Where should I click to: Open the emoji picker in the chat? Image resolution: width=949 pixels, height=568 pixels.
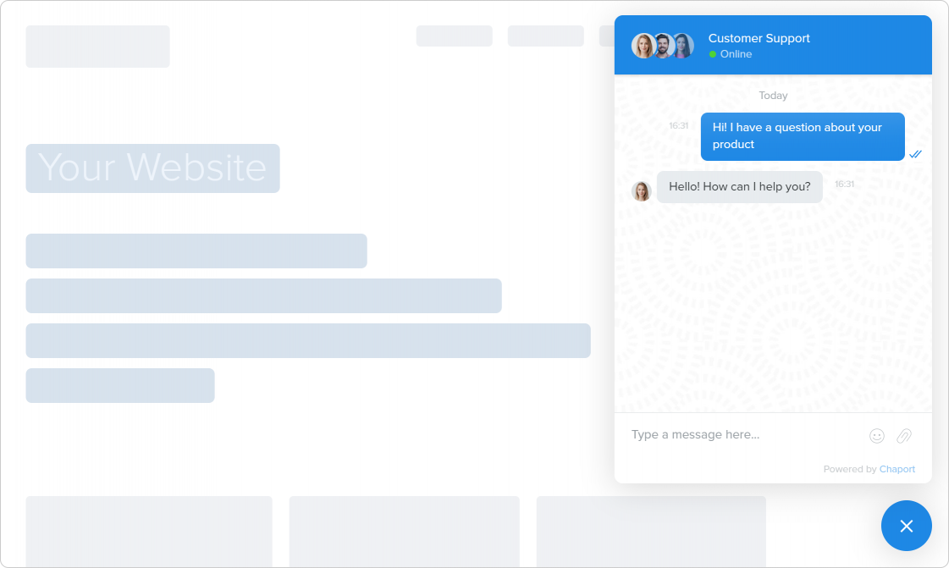876,435
